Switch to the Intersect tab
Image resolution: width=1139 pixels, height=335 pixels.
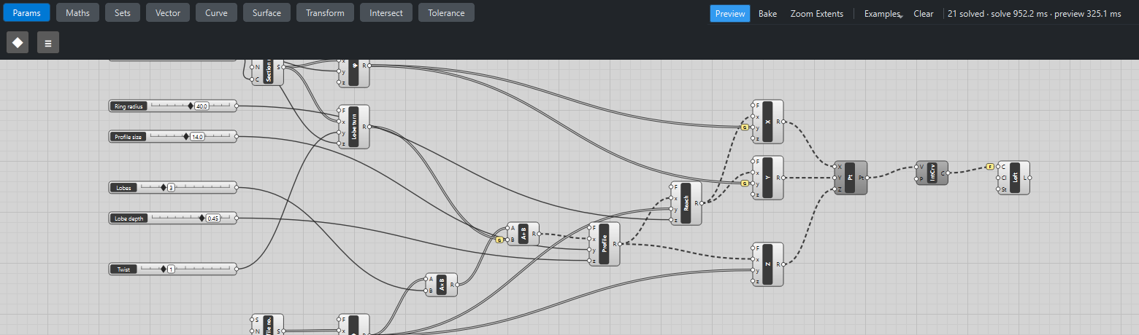pos(386,13)
